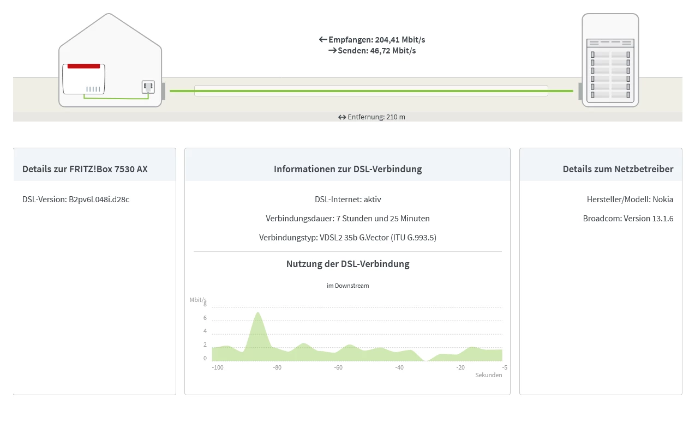695x423 pixels.
Task: Click the house outline illustration
Action: 110,60
